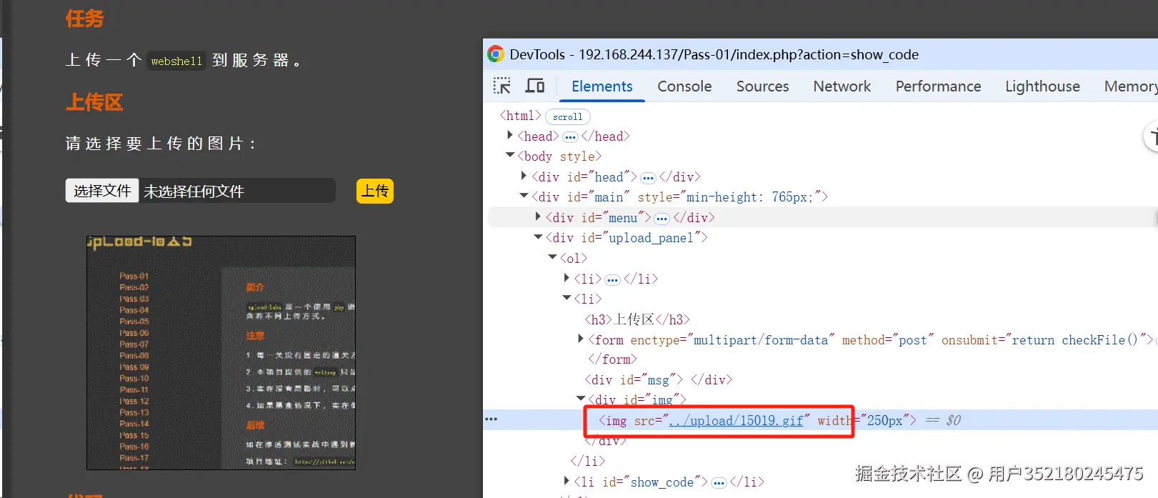Select the closing /form tag row
Image resolution: width=1158 pixels, height=498 pixels.
(612, 359)
